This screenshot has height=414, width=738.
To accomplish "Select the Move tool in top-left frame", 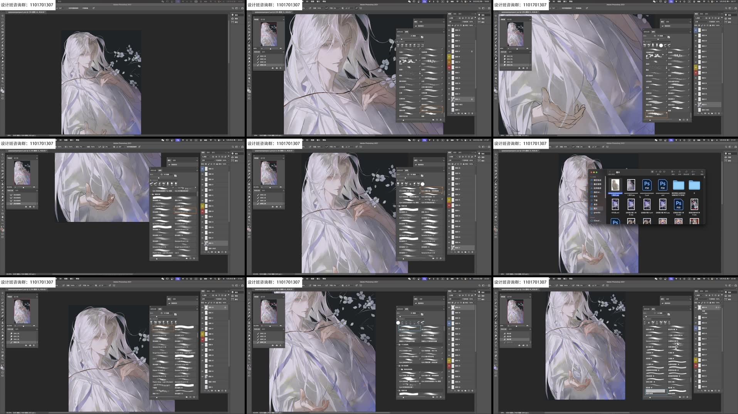I will (x=2, y=16).
